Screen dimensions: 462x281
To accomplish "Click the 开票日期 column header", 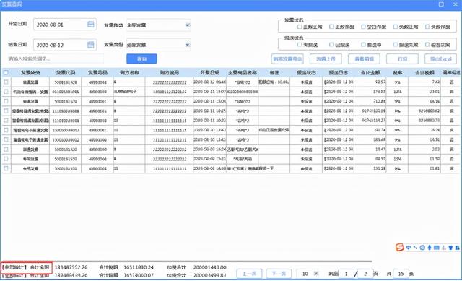I will coord(210,72).
